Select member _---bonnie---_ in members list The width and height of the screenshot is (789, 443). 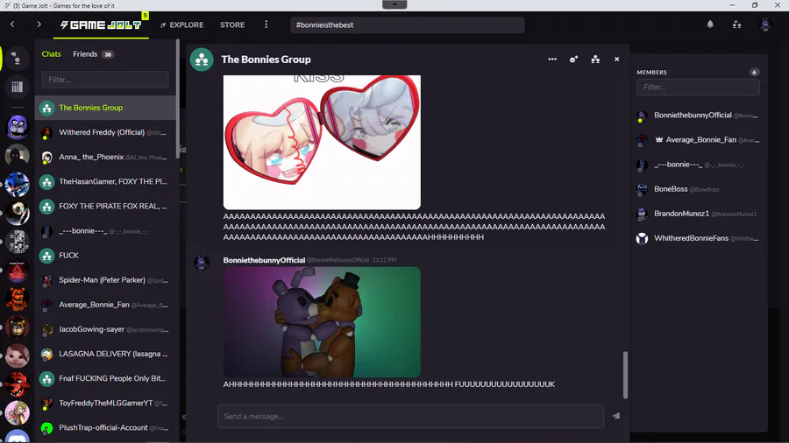tap(698, 165)
